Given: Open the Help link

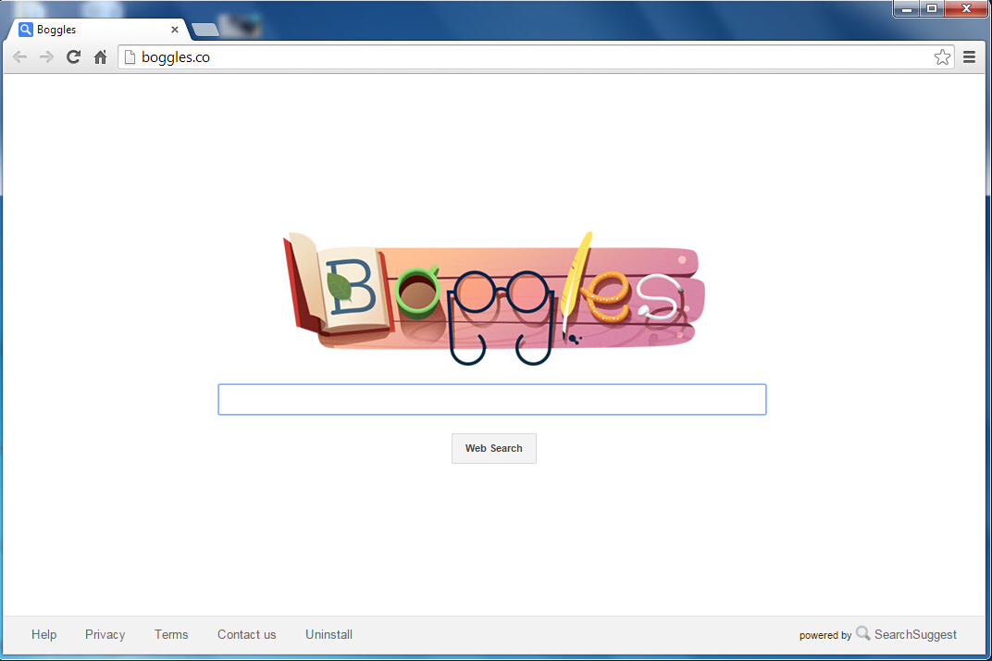Looking at the screenshot, I should [43, 634].
